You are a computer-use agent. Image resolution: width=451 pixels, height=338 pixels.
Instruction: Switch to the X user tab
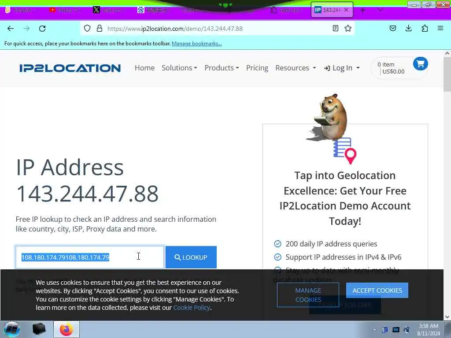point(109,10)
